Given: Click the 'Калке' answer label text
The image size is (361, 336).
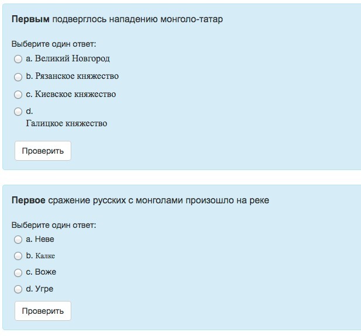Looking at the screenshot, I should tap(45, 256).
